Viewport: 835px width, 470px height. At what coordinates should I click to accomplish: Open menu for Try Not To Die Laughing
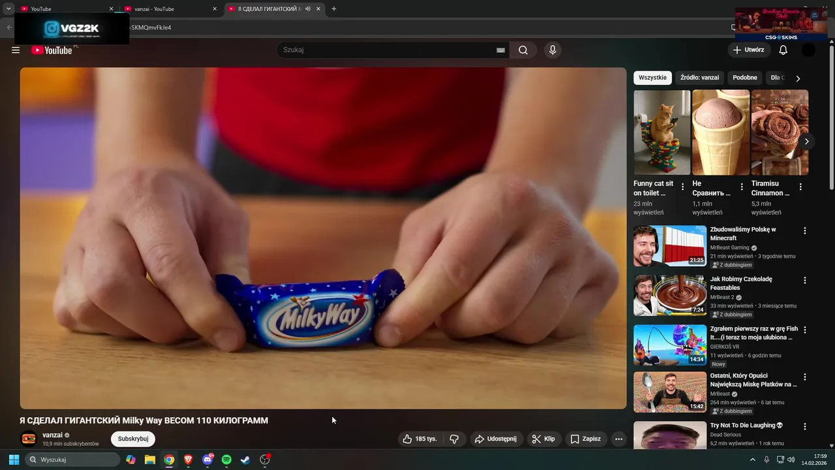click(x=805, y=427)
